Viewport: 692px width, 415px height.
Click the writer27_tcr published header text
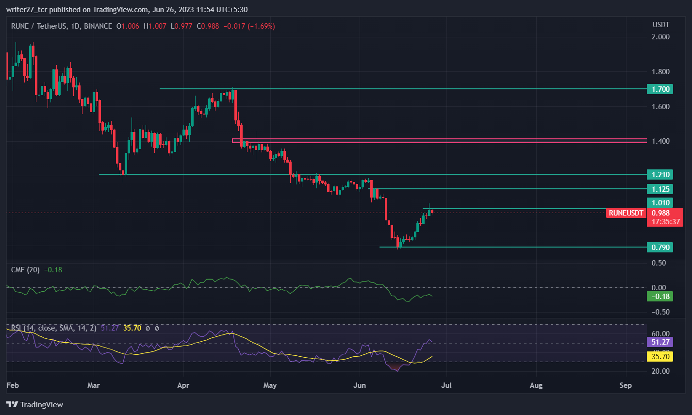pyautogui.click(x=127, y=9)
